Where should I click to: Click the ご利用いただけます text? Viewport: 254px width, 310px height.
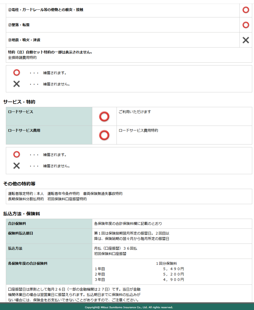(135, 112)
